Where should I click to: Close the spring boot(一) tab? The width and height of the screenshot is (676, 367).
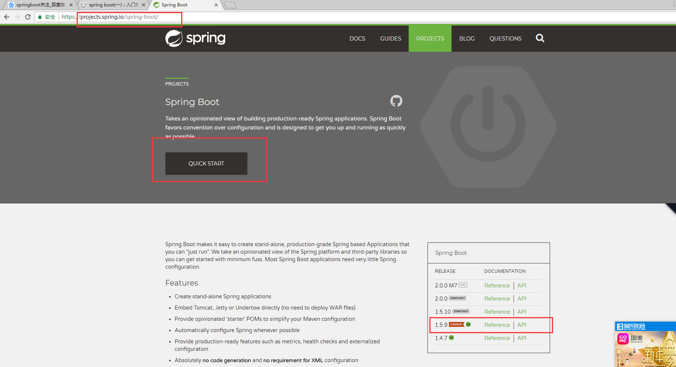[x=144, y=5]
